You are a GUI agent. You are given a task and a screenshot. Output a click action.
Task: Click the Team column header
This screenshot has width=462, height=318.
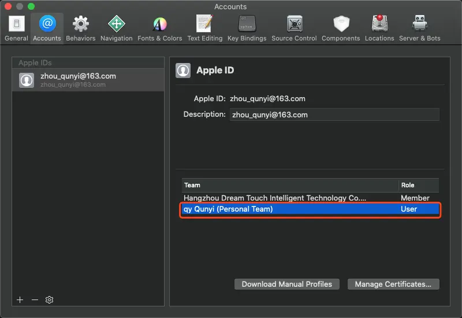(x=290, y=185)
